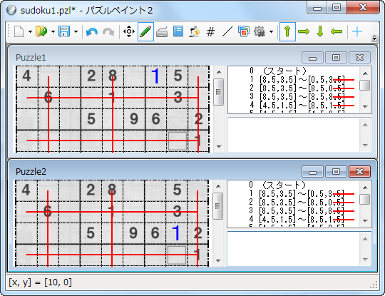
Task: Click the status bar coordinates text
Action: 40,282
